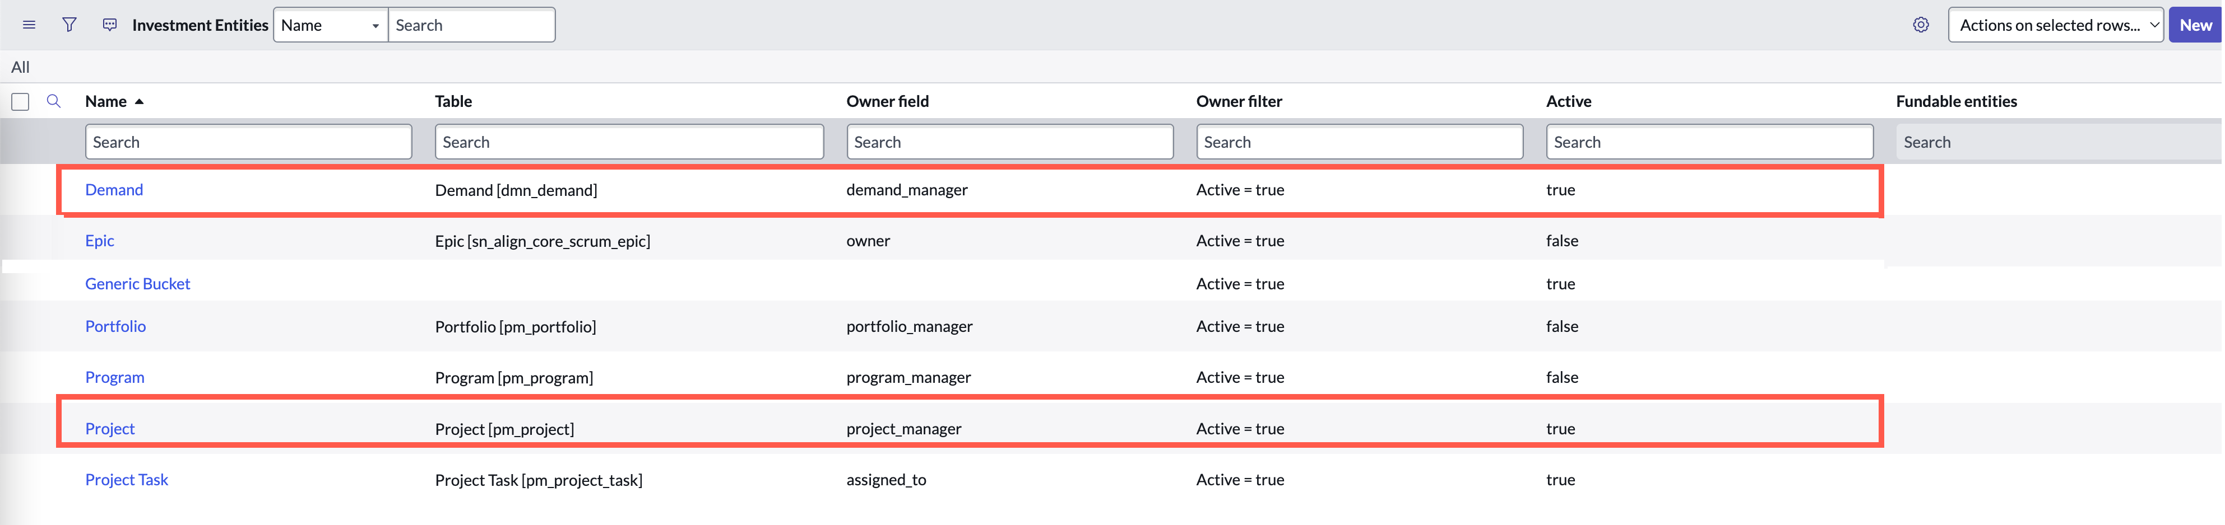This screenshot has height=525, width=2225.
Task: Sort by the Owner field column header
Action: (x=887, y=102)
